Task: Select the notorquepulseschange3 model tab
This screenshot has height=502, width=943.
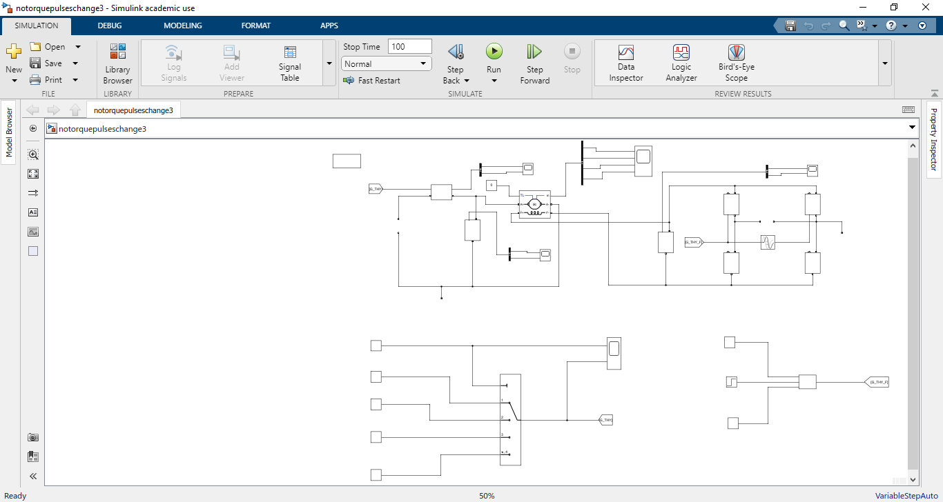Action: coord(133,110)
